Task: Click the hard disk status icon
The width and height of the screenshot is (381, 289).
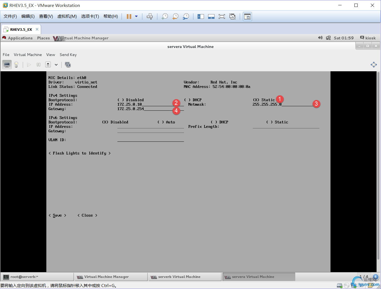Action: tap(339, 285)
